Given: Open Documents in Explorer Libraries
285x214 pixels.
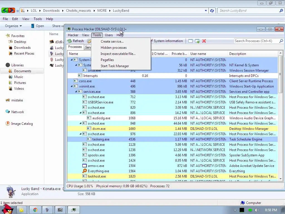Looking at the screenshot, I should click(x=23, y=71).
